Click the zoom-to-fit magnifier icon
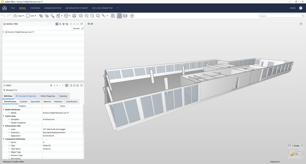This screenshot has height=164, width=306. point(81,16)
